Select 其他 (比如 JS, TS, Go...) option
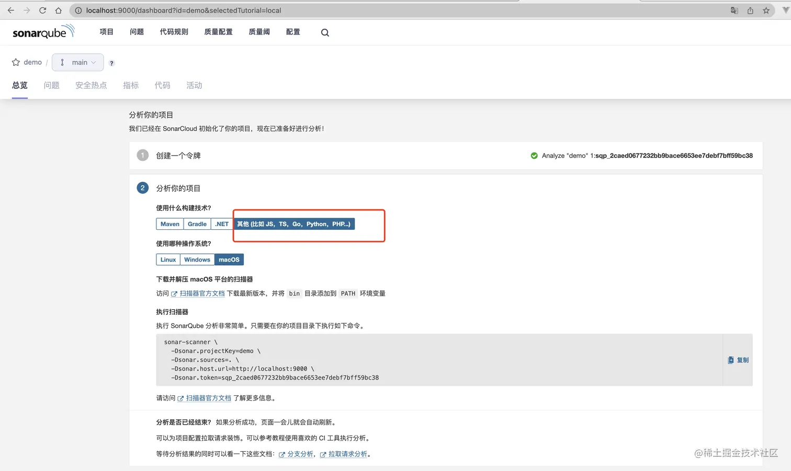 point(294,224)
